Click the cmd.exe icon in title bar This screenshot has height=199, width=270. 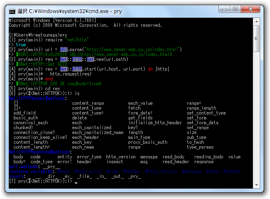click(x=12, y=11)
